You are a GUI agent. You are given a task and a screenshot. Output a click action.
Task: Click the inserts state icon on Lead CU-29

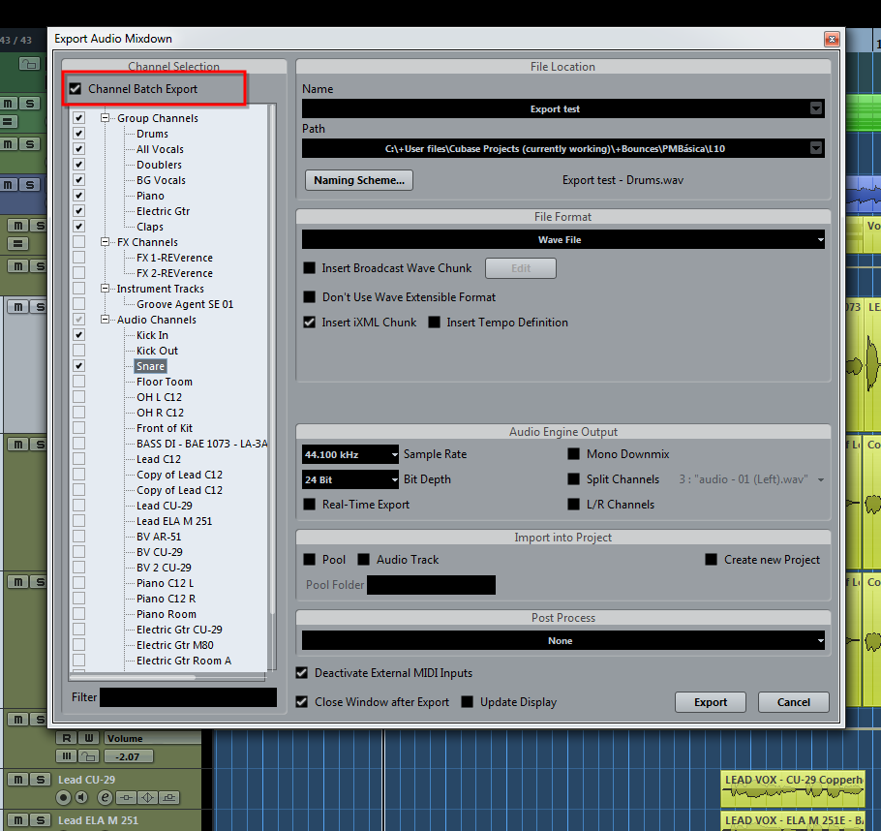(x=127, y=797)
